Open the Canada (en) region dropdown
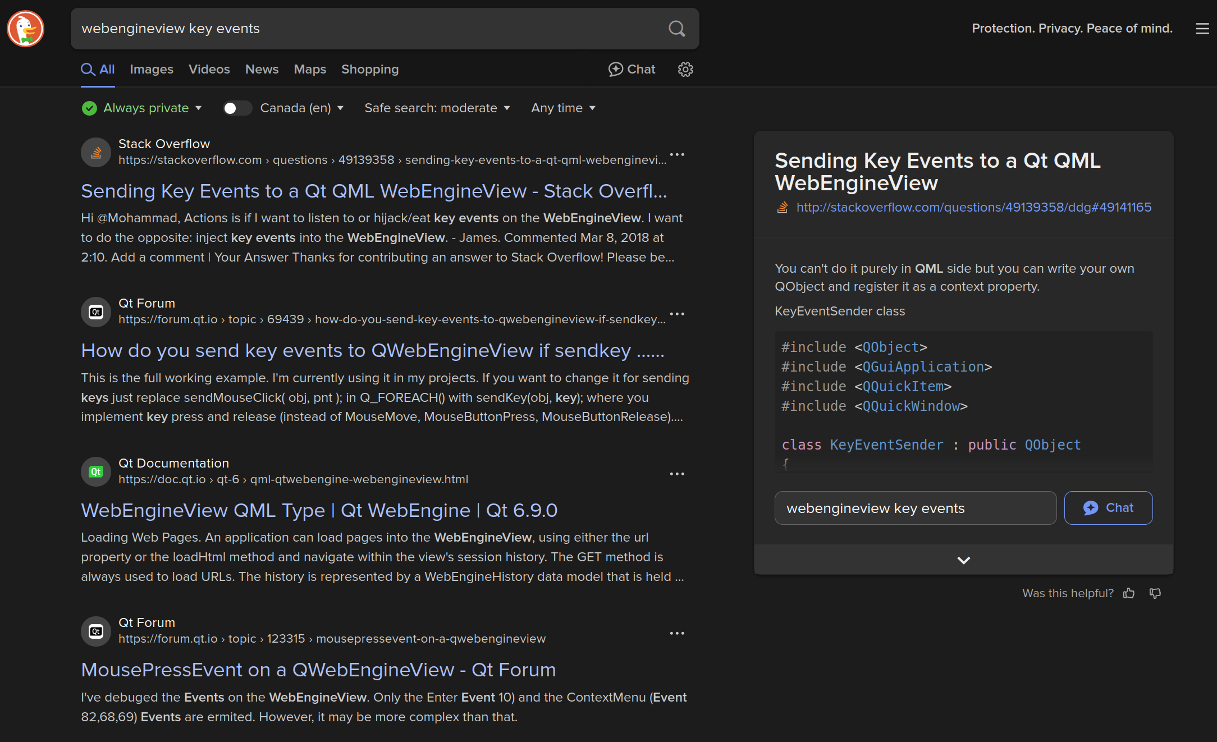 (x=302, y=108)
